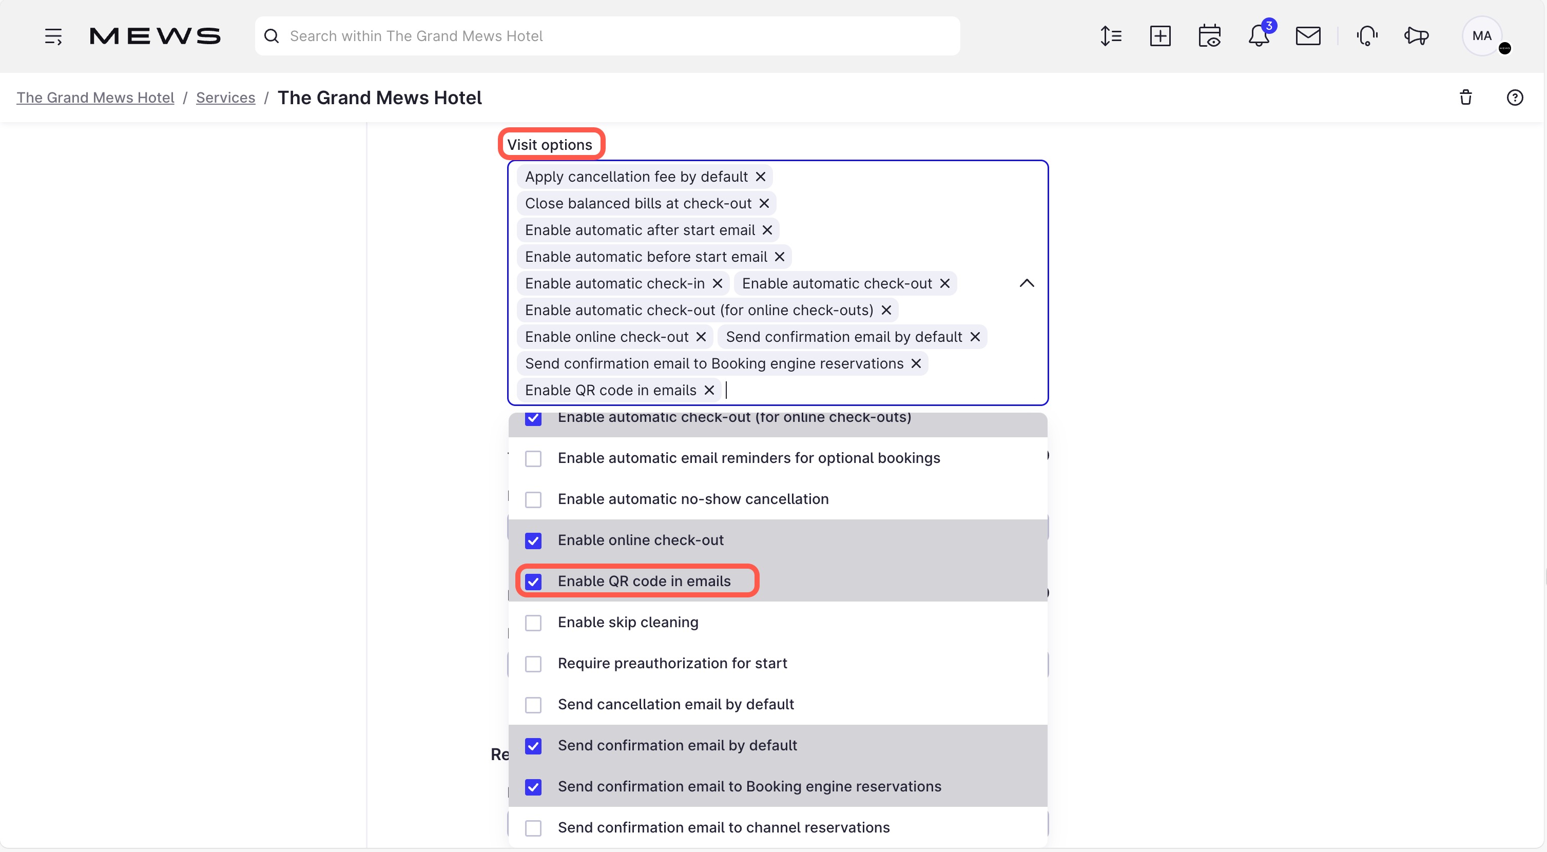Click the search within hotel field

coord(607,36)
